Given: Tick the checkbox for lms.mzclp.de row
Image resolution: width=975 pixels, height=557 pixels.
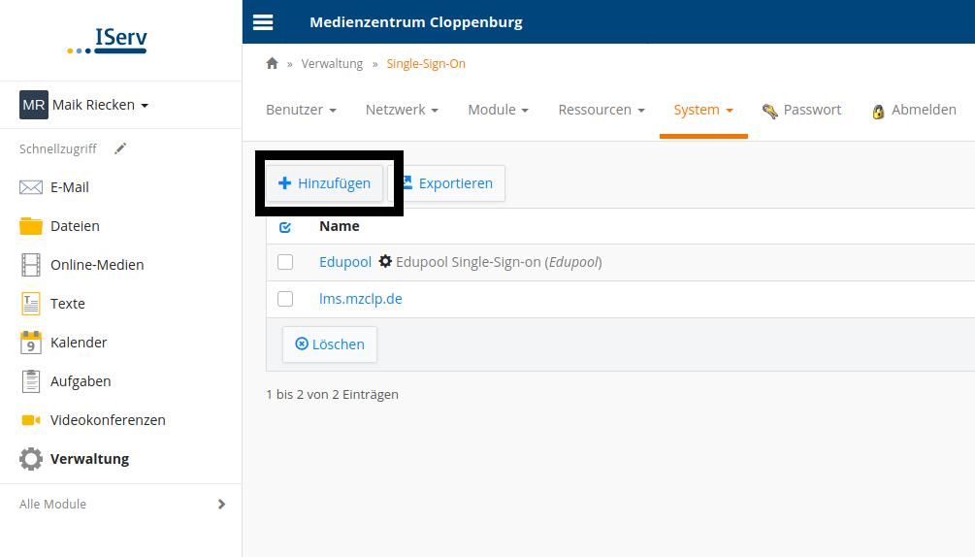Looking at the screenshot, I should pos(285,299).
